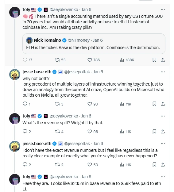
Task: Open more options on jesse's 'why not both?' tweet
Action: (163, 72)
